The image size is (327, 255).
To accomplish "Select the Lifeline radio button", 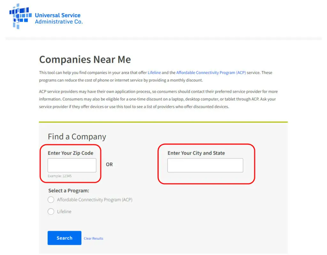I will pyautogui.click(x=51, y=212).
